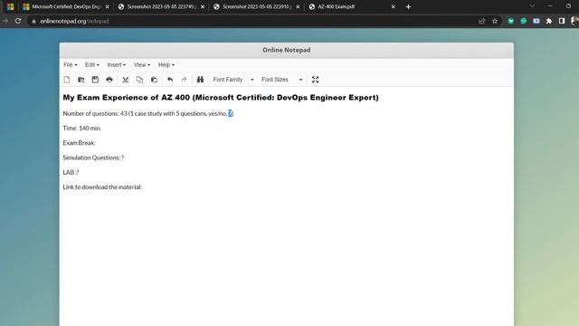Open the Edit menu
Screen dimensions: 579x326
[92, 64]
